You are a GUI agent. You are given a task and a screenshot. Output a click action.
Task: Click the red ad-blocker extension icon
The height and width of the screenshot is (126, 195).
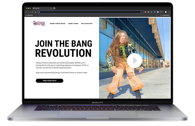click(145, 12)
